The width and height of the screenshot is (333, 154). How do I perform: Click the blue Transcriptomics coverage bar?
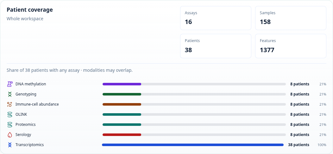tap(193, 145)
